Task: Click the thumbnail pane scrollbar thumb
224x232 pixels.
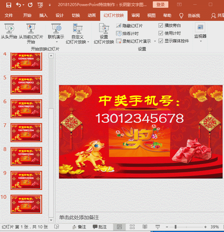Action: pos(51,163)
